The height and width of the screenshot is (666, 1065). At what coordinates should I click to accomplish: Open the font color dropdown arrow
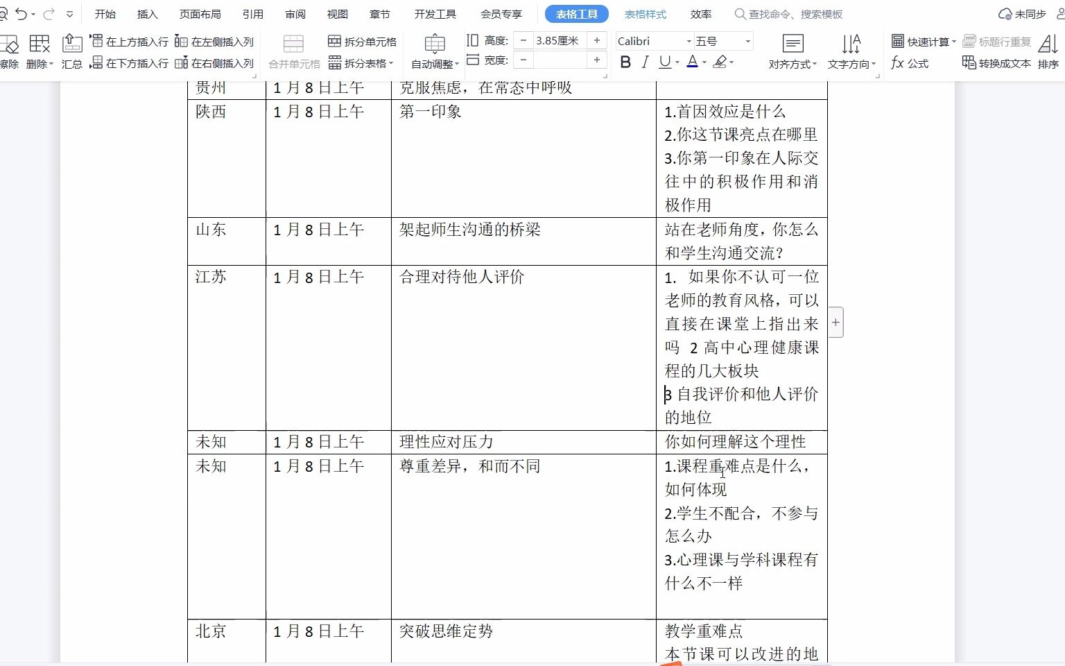(x=704, y=62)
